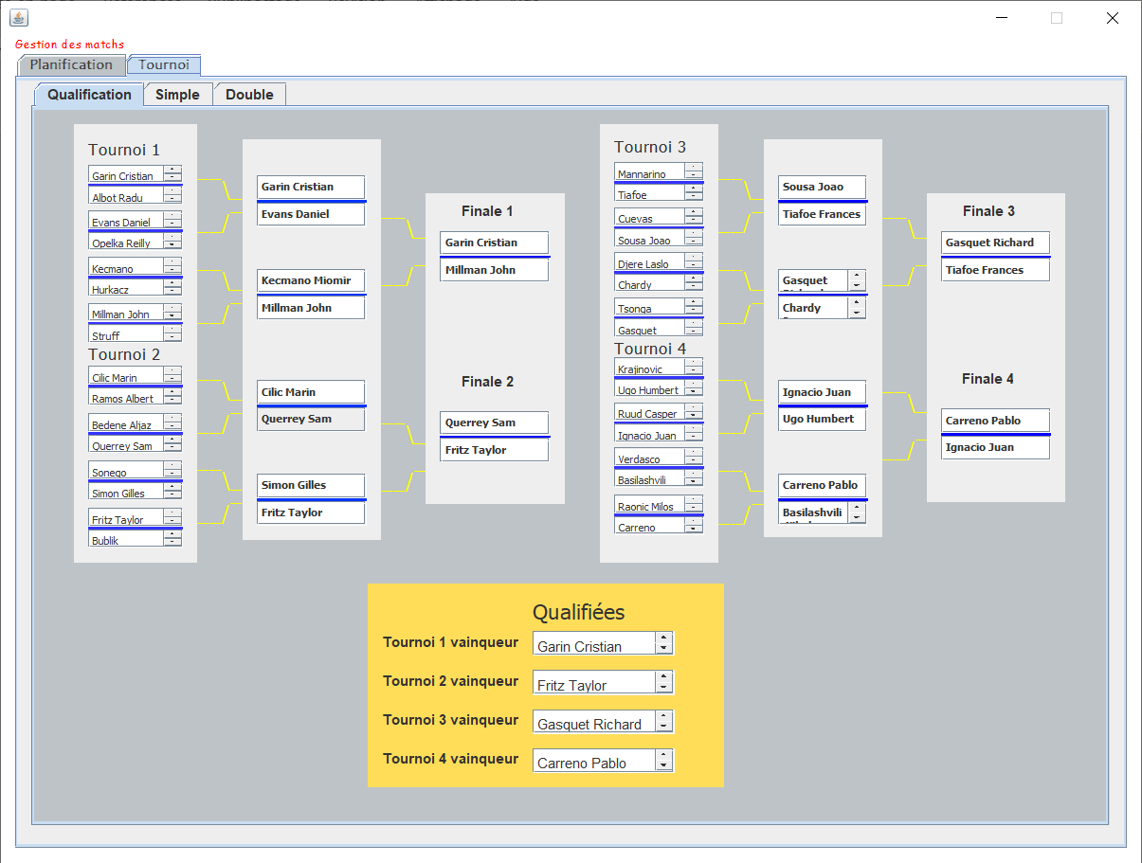Select Tiafoe Frances under Finale 3
1142x863 pixels.
(x=995, y=270)
